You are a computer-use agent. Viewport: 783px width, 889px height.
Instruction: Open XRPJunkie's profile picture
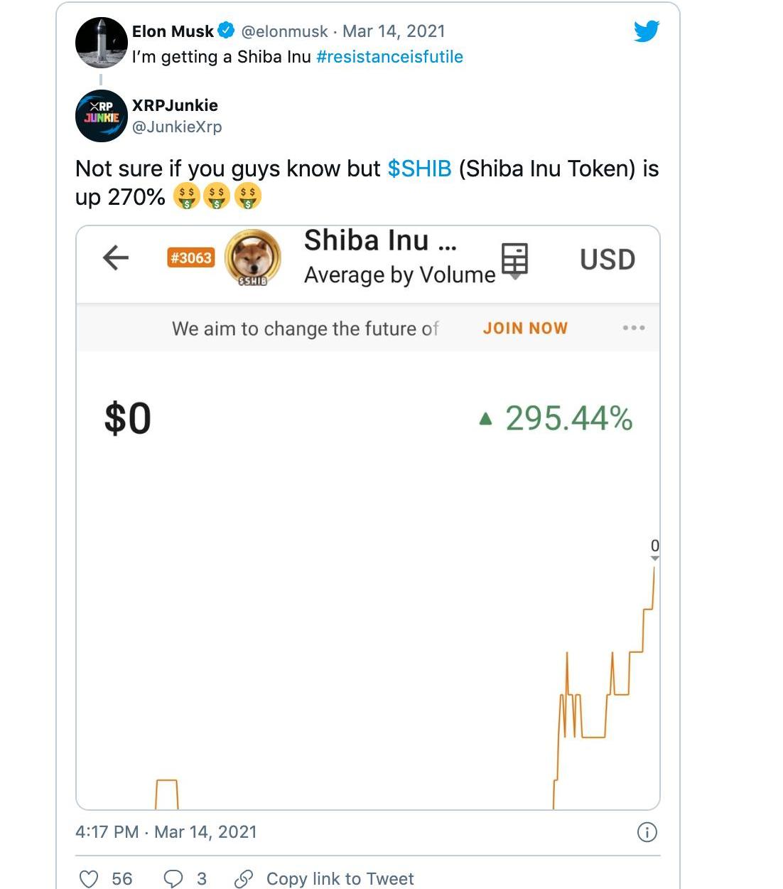click(x=101, y=116)
